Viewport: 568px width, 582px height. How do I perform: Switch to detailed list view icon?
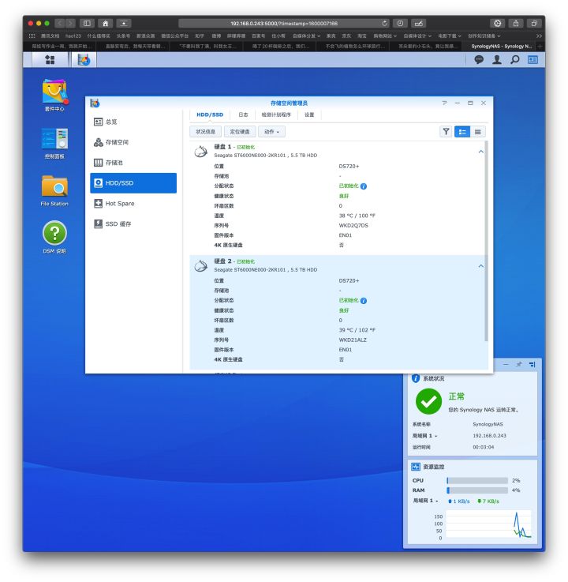tap(462, 131)
